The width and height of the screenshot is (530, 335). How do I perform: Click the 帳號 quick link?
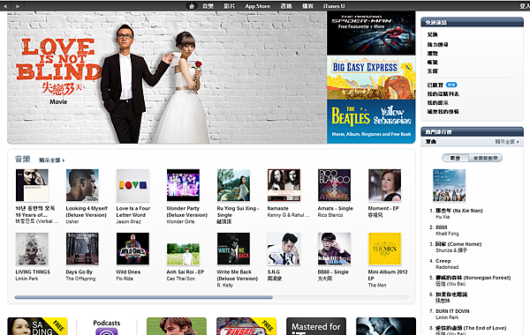(432, 62)
